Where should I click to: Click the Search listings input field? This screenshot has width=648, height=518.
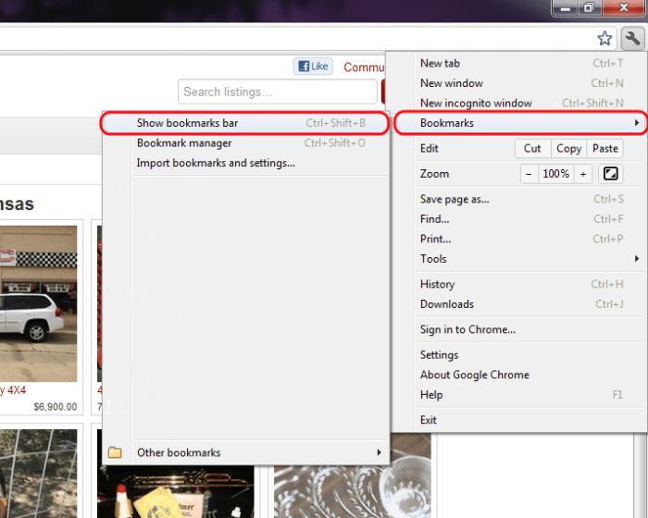[278, 92]
